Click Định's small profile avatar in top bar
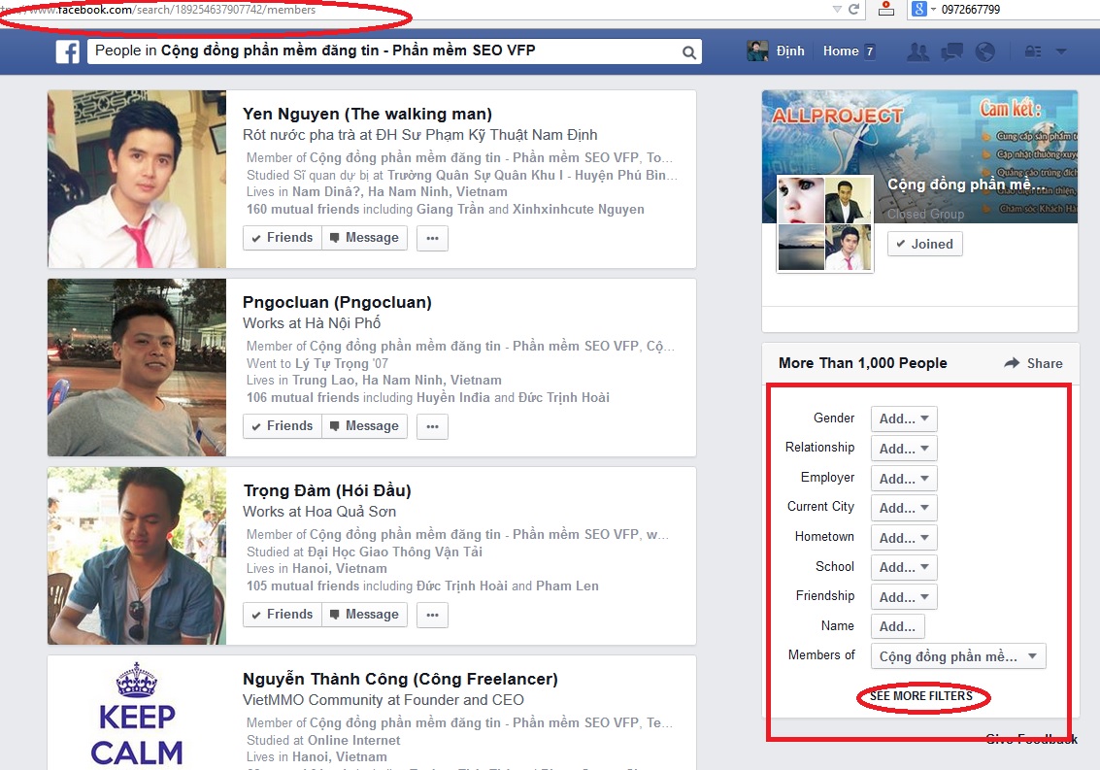The height and width of the screenshot is (770, 1100). point(757,51)
